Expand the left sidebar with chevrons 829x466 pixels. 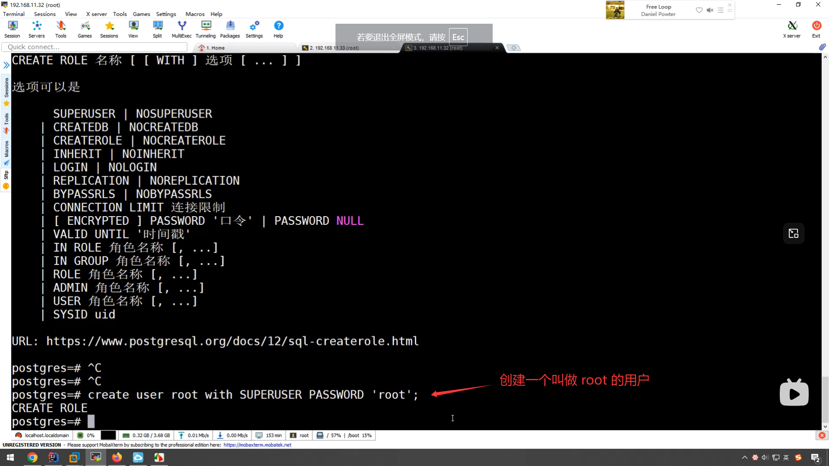coord(6,65)
